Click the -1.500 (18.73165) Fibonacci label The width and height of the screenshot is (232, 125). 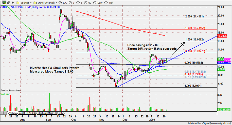194,28
